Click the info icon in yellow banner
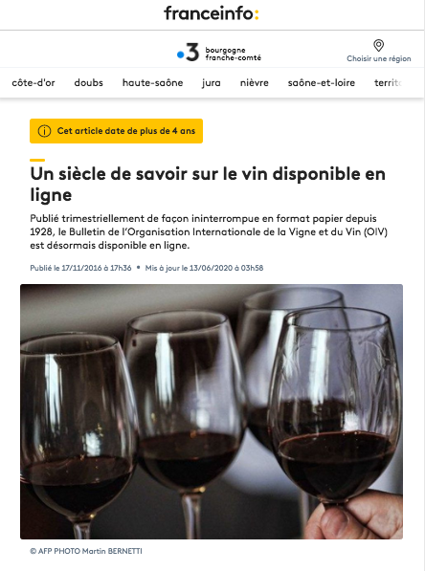 44,131
